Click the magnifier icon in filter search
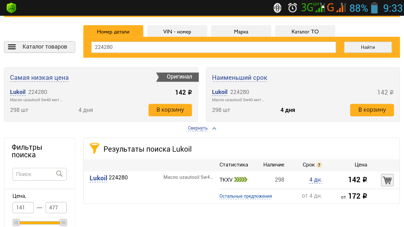404x227 pixels. (59, 174)
